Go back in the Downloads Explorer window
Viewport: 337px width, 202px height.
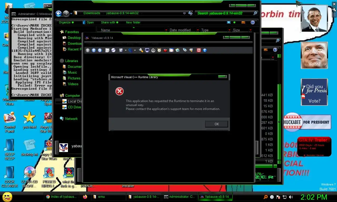tap(59, 13)
